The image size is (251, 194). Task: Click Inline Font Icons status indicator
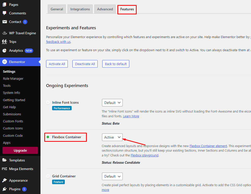click(48, 102)
